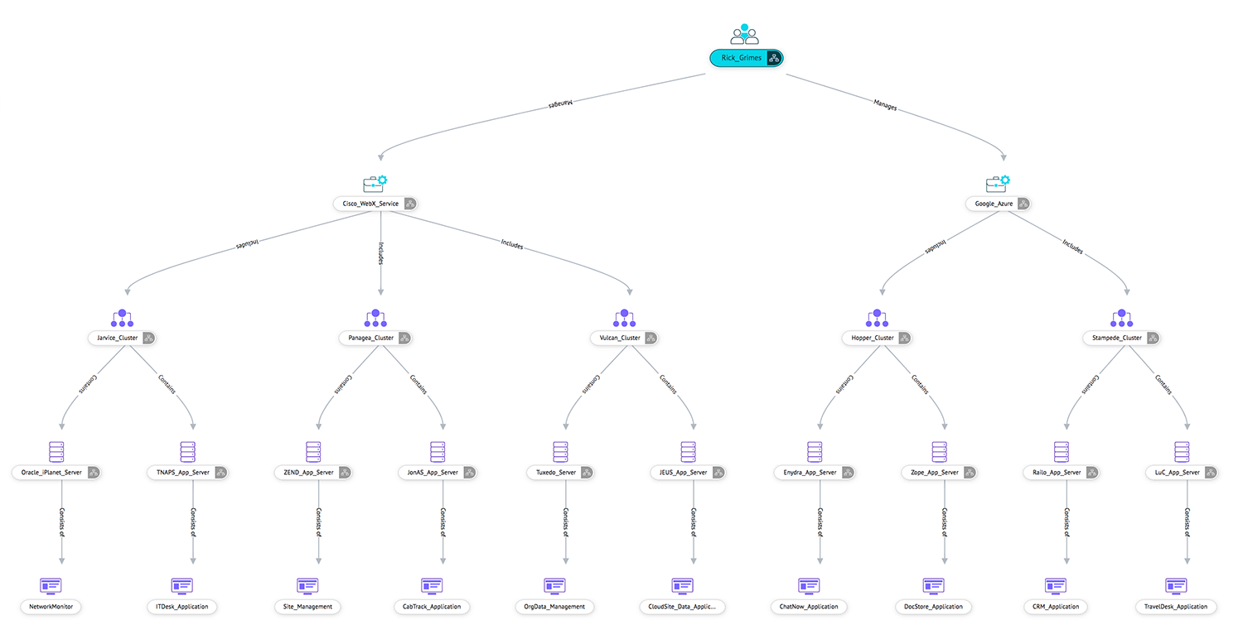Click the JonAS_App_Server server icon
1243x634 pixels.
tap(438, 452)
